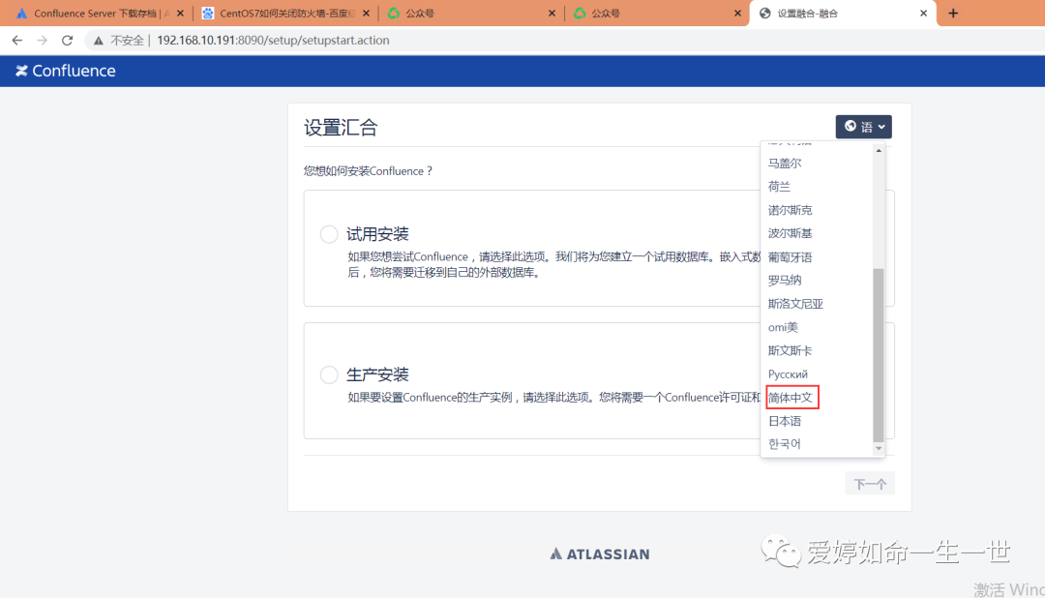Open a new browser tab with plus

(953, 14)
